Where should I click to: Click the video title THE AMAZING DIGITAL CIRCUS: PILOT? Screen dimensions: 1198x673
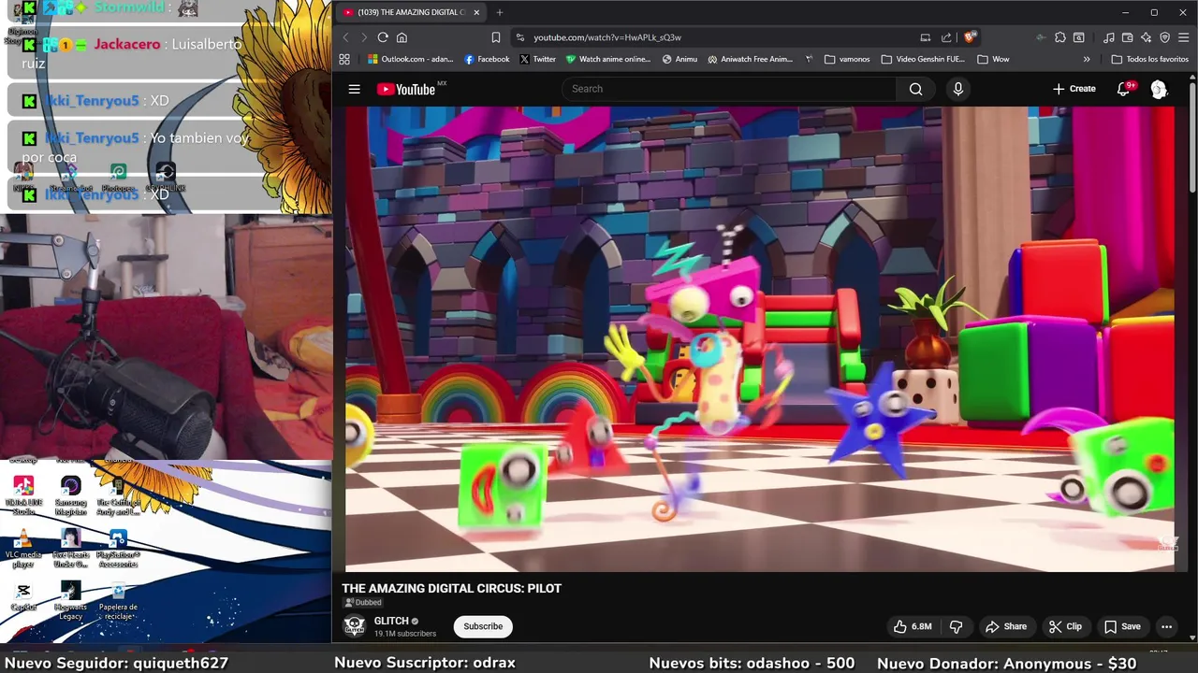[451, 588]
